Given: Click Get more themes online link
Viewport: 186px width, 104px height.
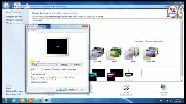Looking at the screenshot, I should 154,41.
